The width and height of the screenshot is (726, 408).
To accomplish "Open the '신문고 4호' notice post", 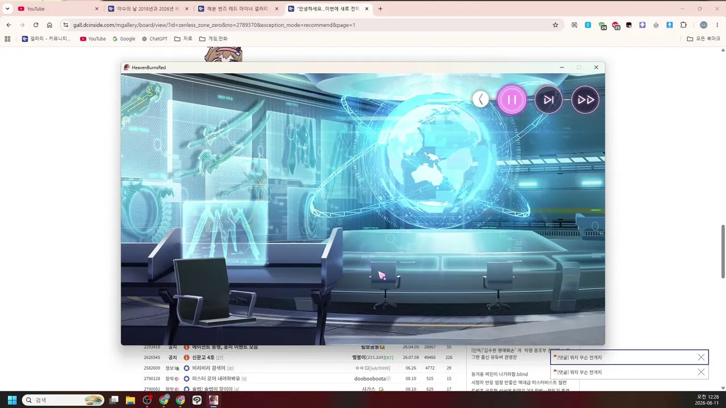I will [x=203, y=358].
